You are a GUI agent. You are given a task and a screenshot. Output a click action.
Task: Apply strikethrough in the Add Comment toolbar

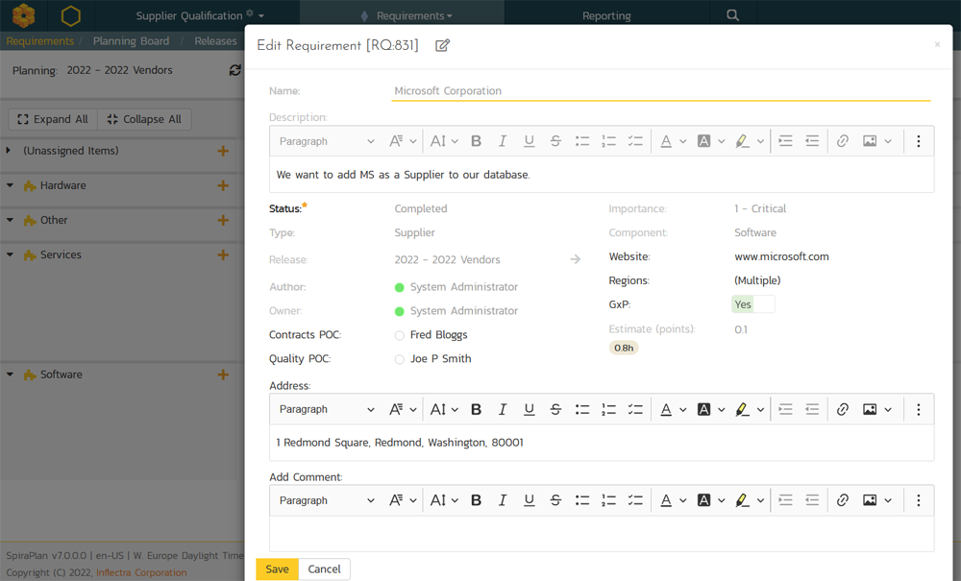tap(555, 500)
